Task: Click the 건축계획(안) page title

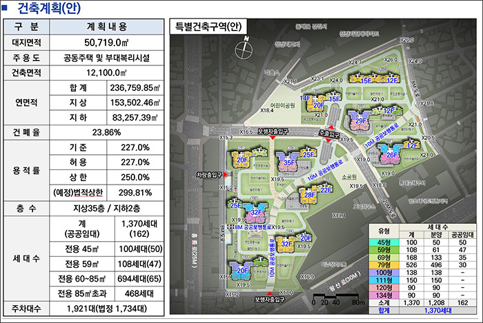Action: (49, 8)
